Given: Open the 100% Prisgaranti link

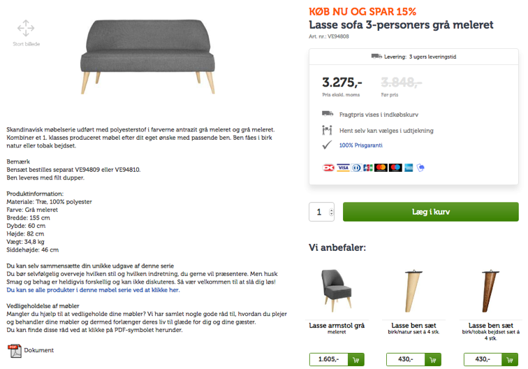Looking at the screenshot, I should (x=360, y=145).
